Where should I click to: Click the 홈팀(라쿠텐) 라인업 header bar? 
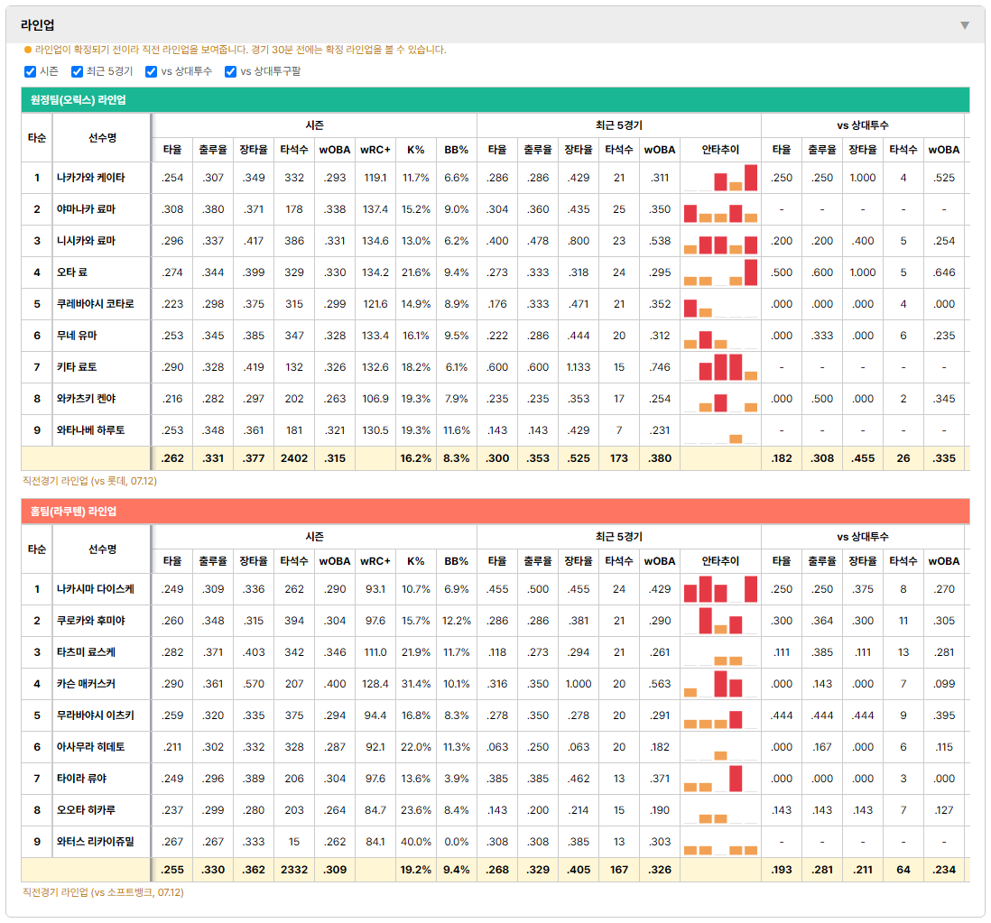point(495,511)
